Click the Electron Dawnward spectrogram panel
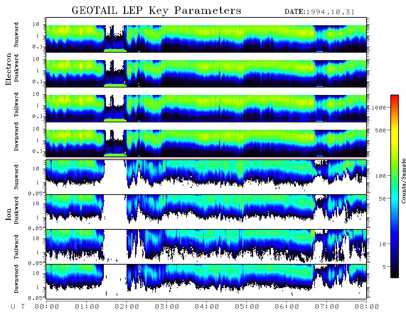Viewport: 406px width, 313px height. coord(206,140)
